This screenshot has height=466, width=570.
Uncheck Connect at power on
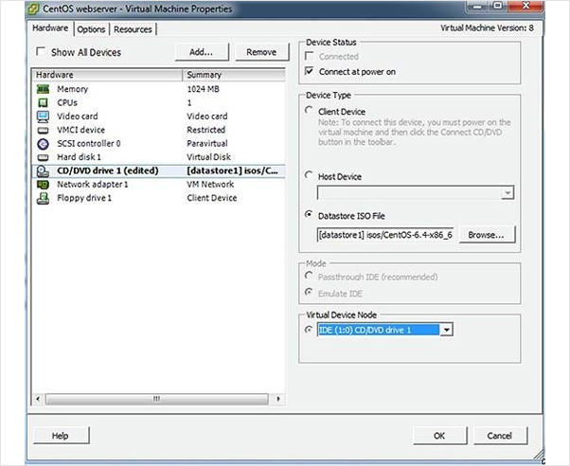pyautogui.click(x=309, y=71)
